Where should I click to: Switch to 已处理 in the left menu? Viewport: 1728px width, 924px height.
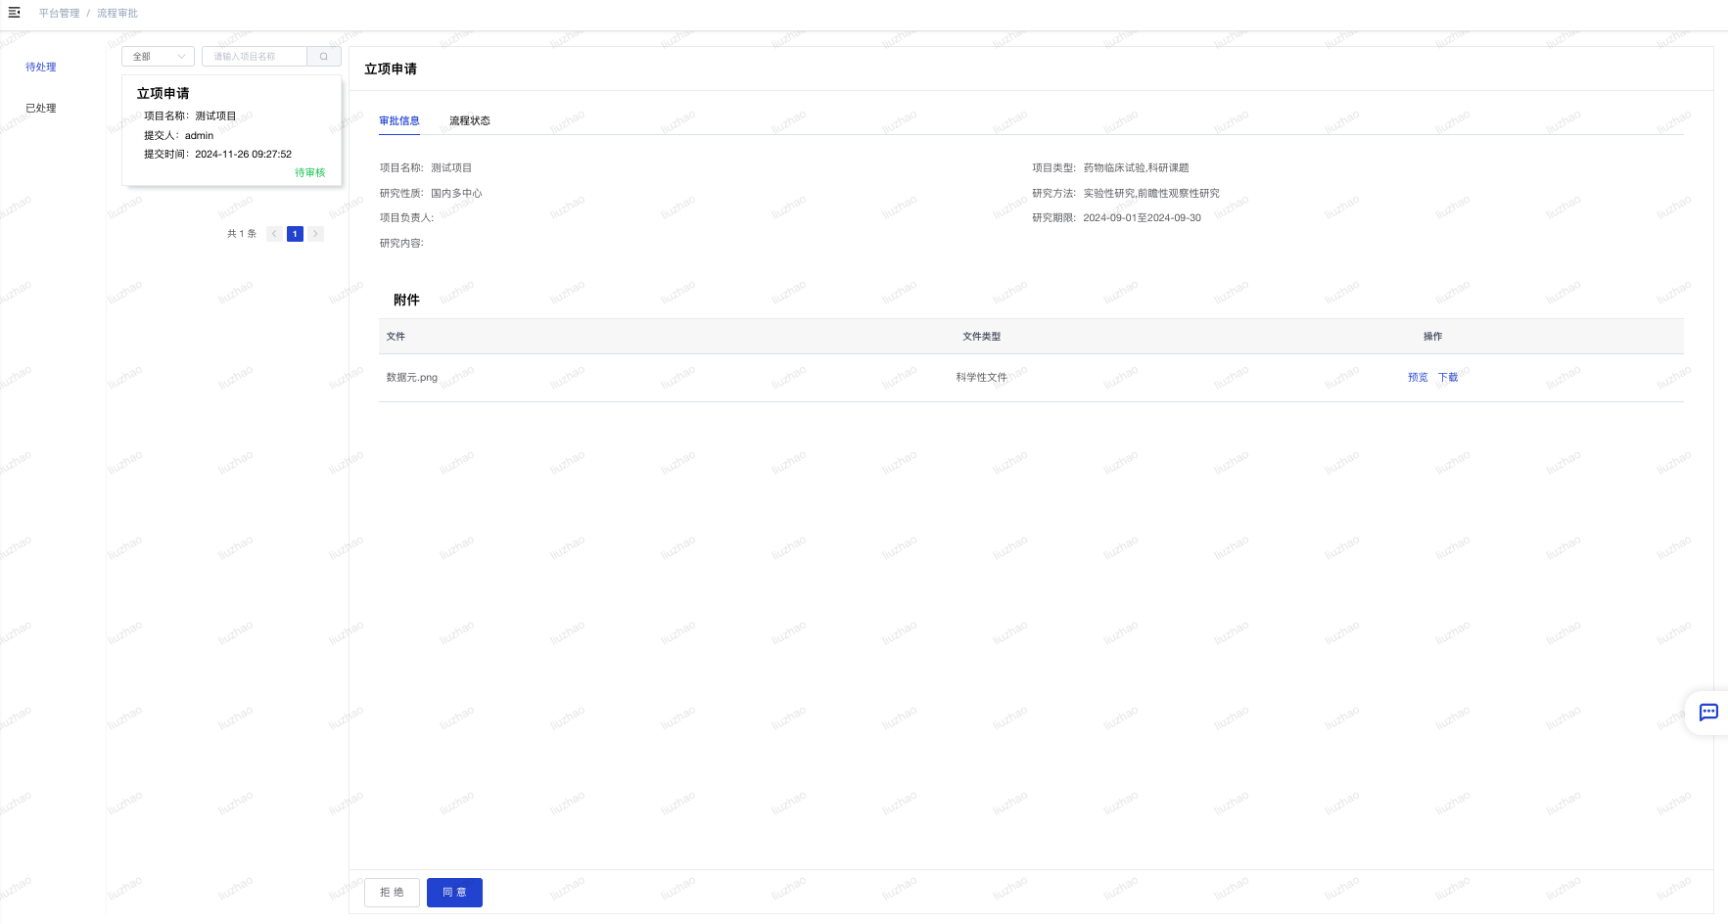click(41, 109)
